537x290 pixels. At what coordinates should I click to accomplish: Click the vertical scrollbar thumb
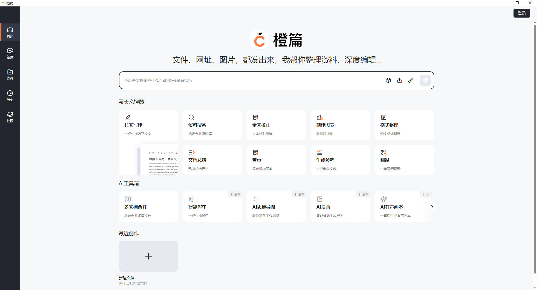[535, 149]
